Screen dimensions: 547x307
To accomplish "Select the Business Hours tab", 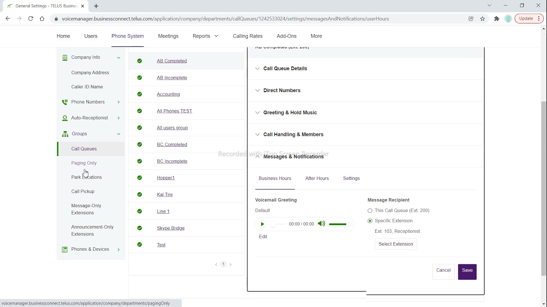I will coord(275,178).
